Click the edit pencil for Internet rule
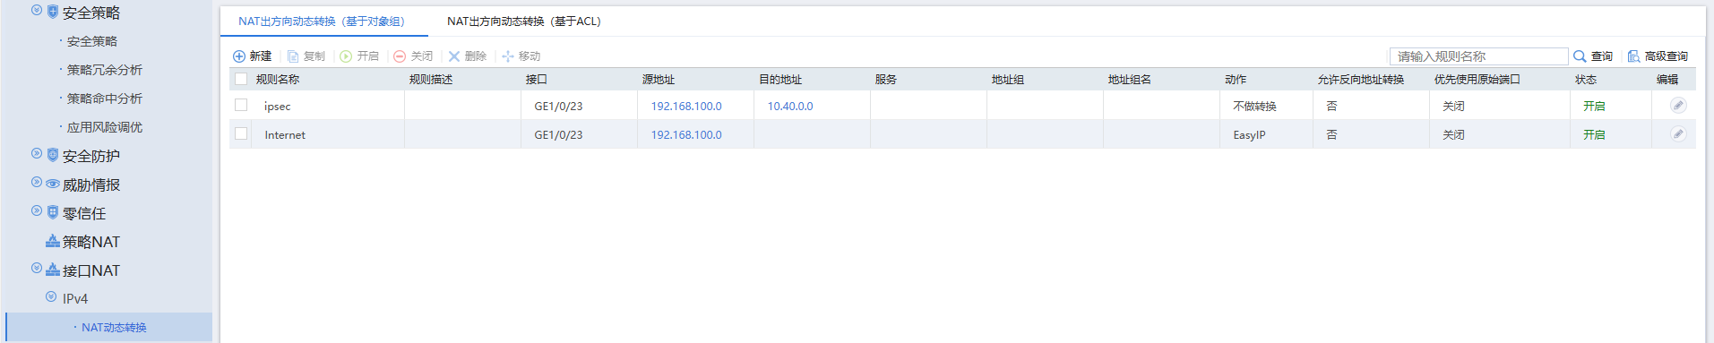The image size is (1714, 343). pyautogui.click(x=1678, y=134)
